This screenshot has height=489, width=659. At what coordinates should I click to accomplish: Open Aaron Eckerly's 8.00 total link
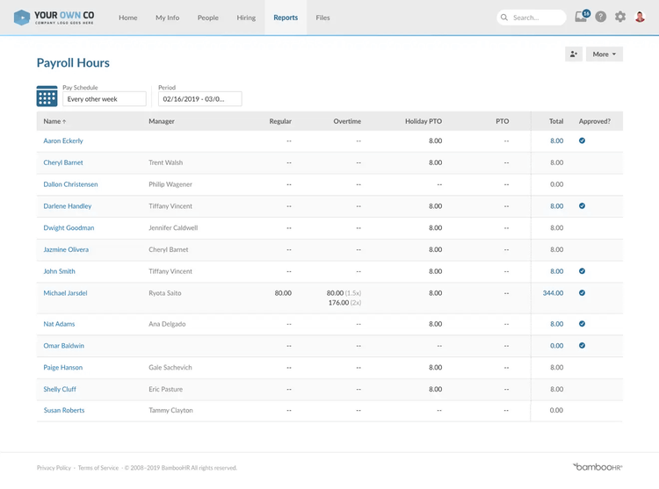pos(556,140)
